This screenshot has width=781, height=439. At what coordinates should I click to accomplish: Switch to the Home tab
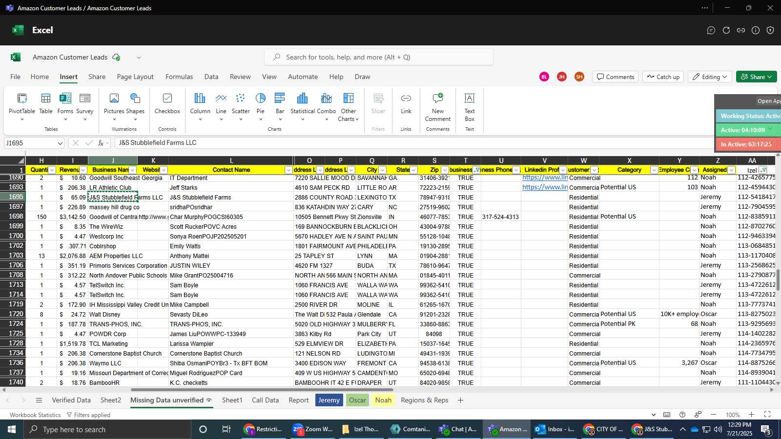40,77
